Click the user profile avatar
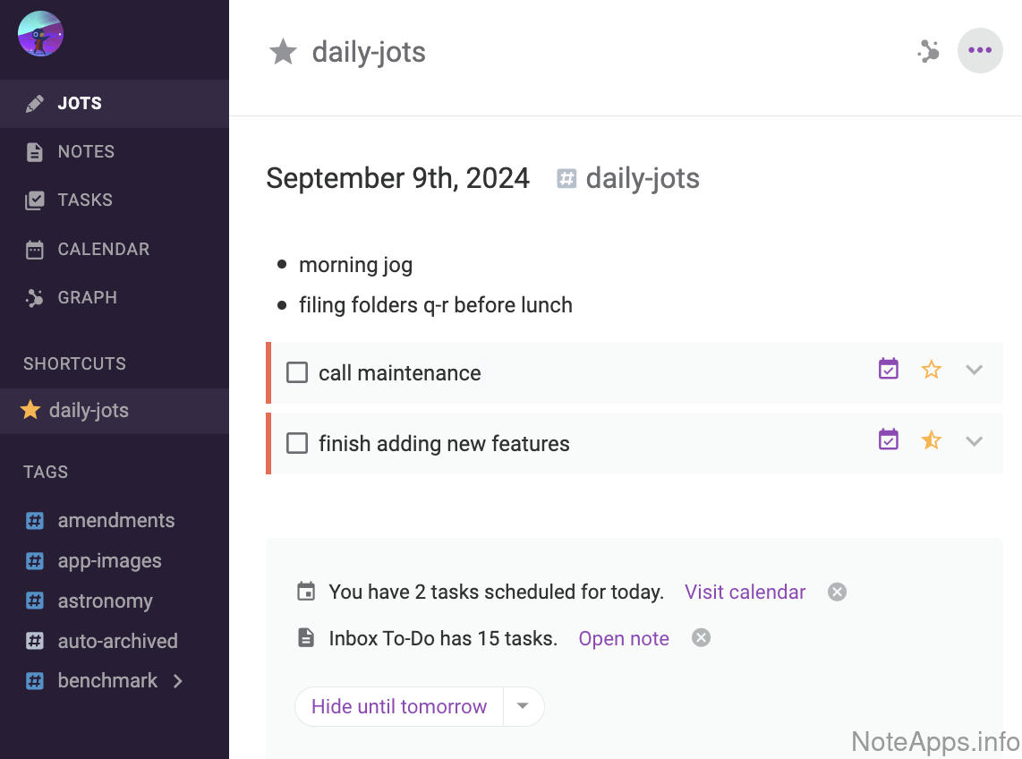Screen dimensions: 1022x759 pyautogui.click(x=40, y=34)
